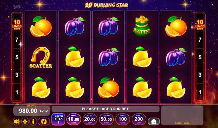Select the 1 Credit Euro 1 denomination
This screenshot has width=218, height=128.
(58, 119)
